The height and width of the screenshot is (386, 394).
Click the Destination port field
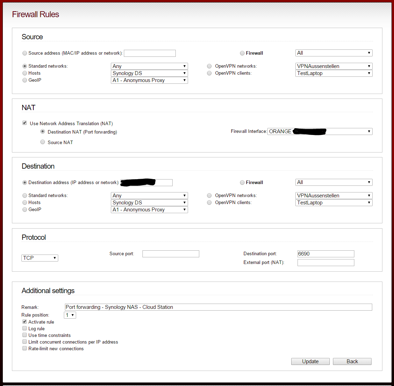326,254
